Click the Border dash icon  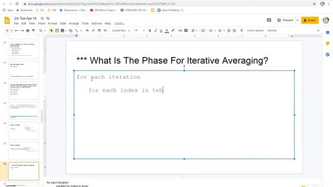(x=105, y=31)
